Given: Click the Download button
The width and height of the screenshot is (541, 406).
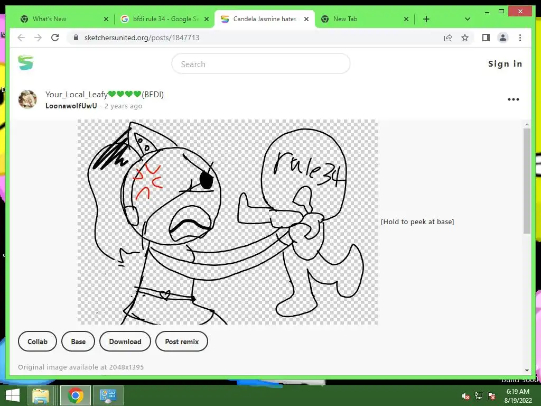Looking at the screenshot, I should [x=125, y=342].
